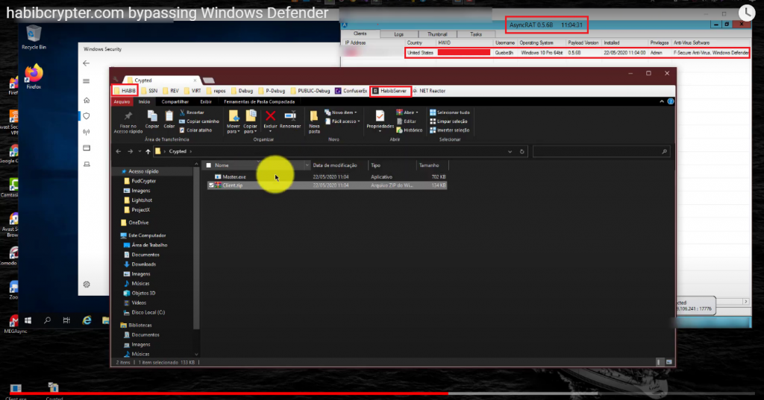Open Windows Security hamburger menu
Screen dimensions: 764x400
click(87, 81)
